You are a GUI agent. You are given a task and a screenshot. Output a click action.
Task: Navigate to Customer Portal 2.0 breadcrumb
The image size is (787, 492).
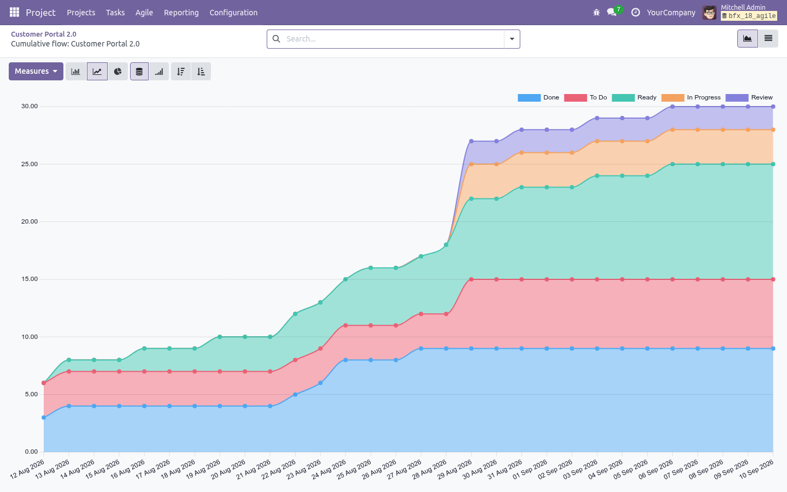click(x=44, y=34)
